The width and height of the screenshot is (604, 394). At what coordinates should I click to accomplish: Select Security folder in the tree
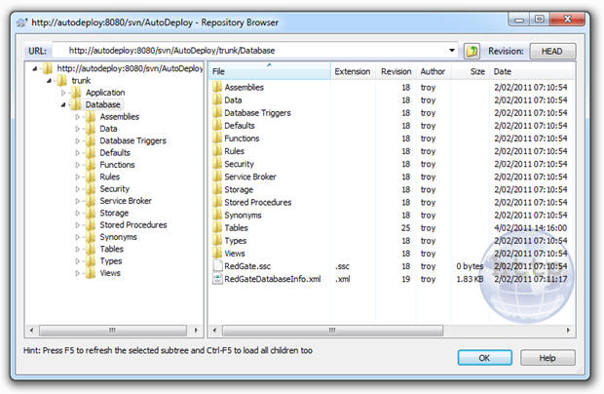[x=114, y=189]
